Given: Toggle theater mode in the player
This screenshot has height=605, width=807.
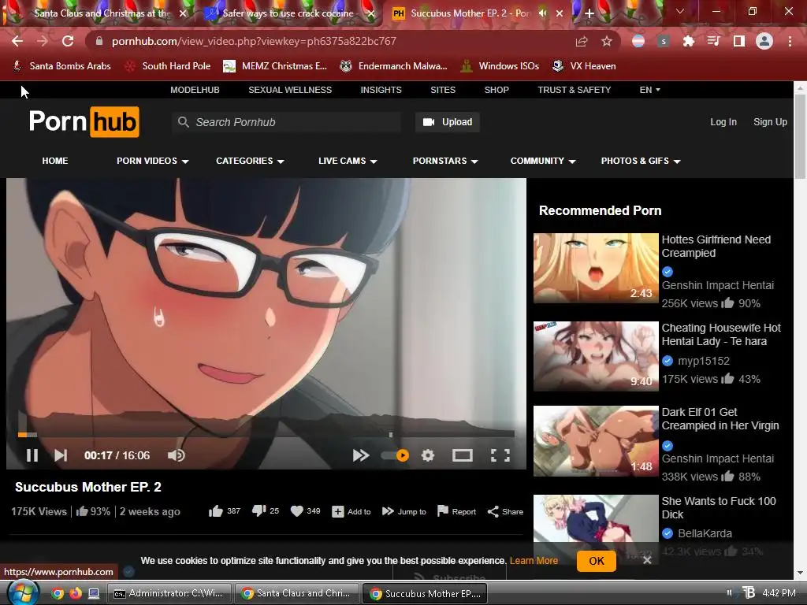Looking at the screenshot, I should (462, 455).
